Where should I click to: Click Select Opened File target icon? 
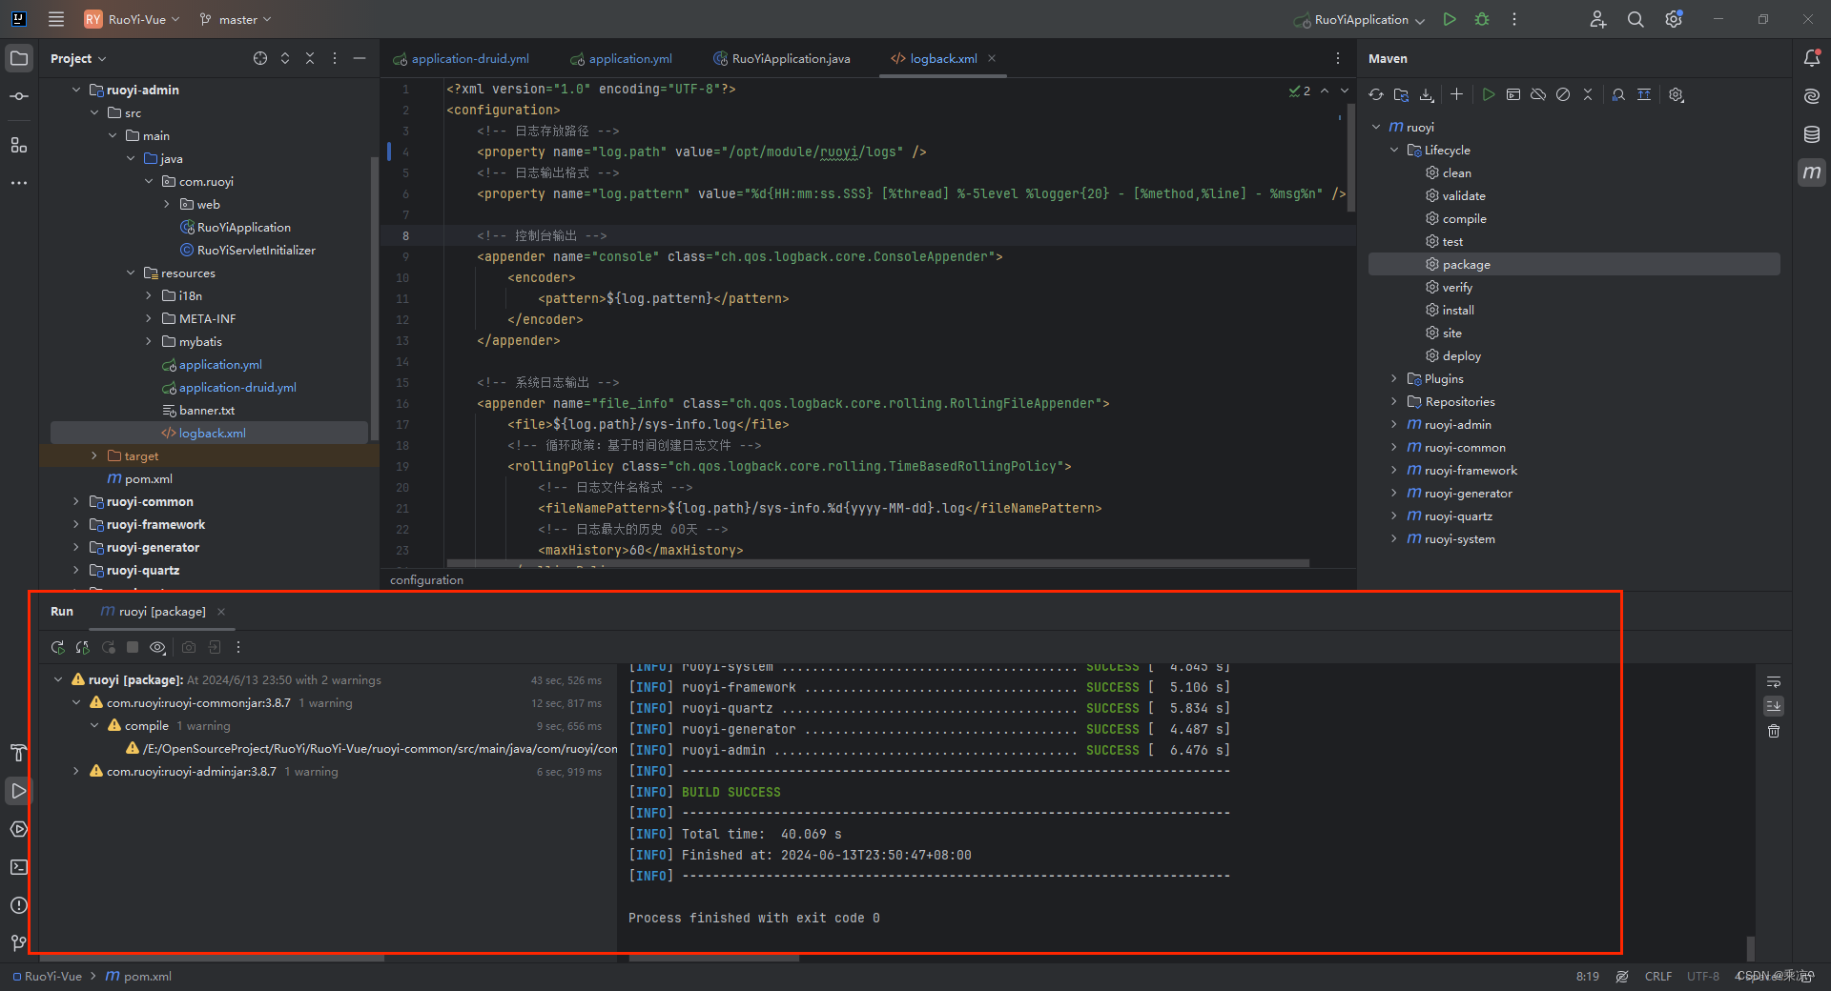pos(260,58)
